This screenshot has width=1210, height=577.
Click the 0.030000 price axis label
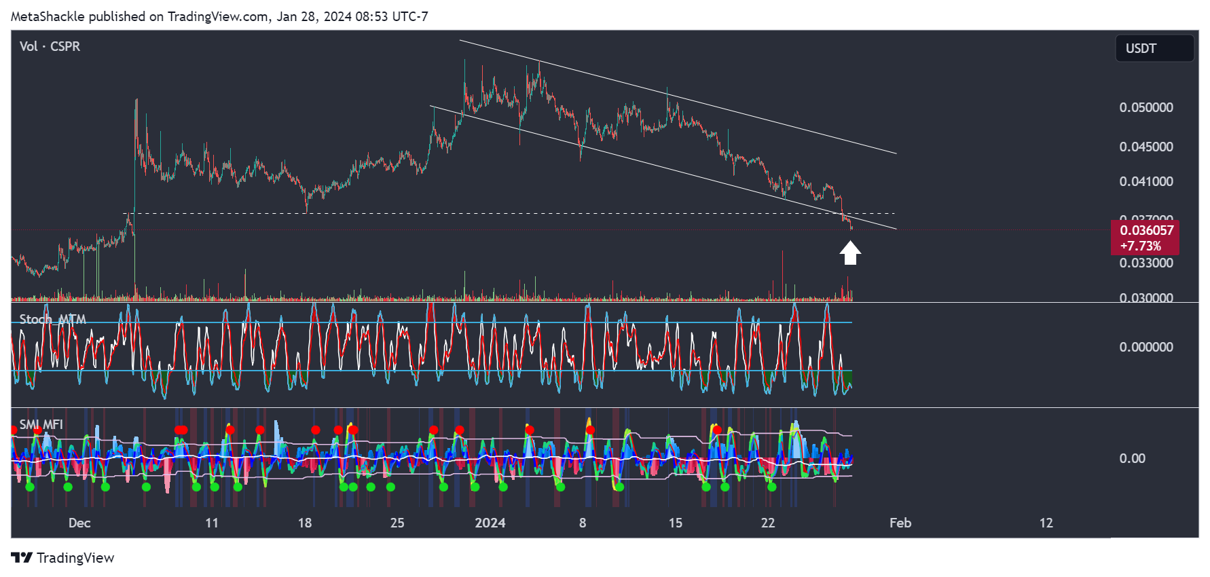pyautogui.click(x=1146, y=297)
